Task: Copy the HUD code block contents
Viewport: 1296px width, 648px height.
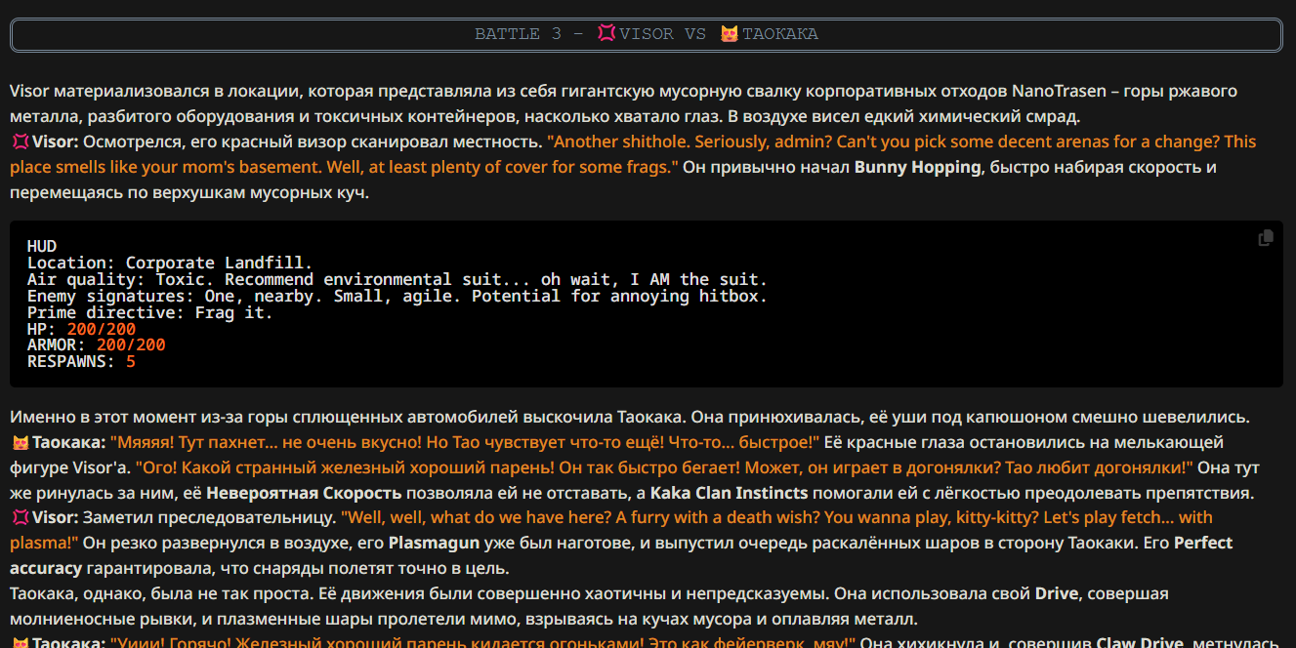Action: (x=1266, y=238)
